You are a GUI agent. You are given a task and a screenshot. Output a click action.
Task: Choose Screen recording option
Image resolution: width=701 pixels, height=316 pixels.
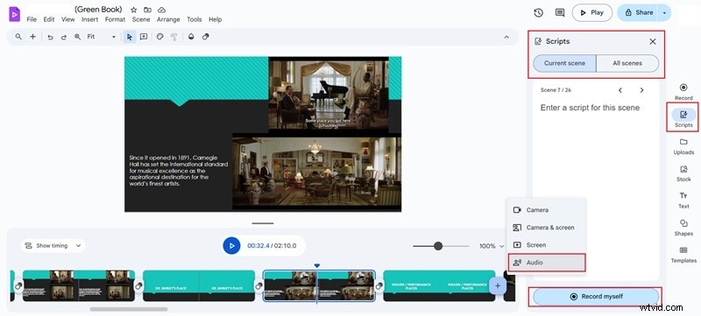[547, 244]
